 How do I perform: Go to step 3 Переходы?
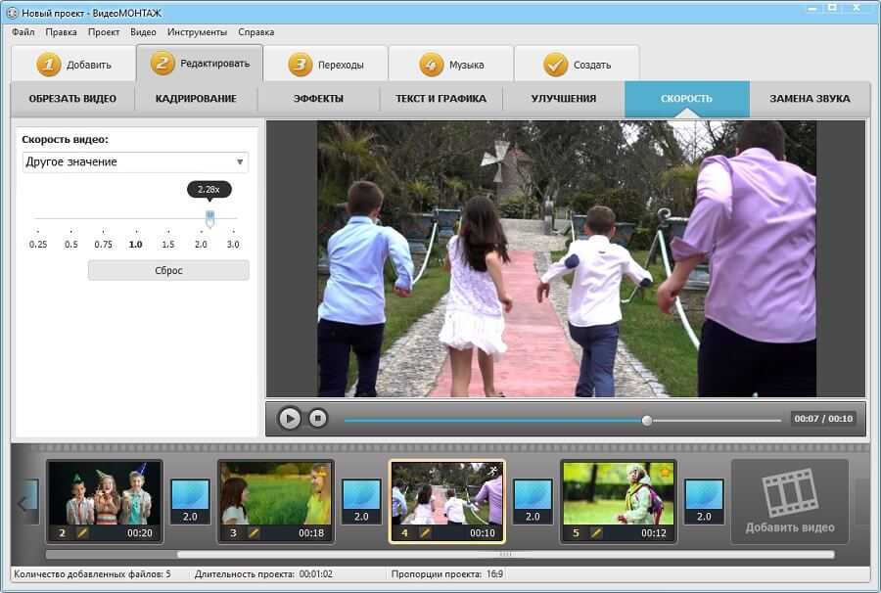[x=326, y=65]
